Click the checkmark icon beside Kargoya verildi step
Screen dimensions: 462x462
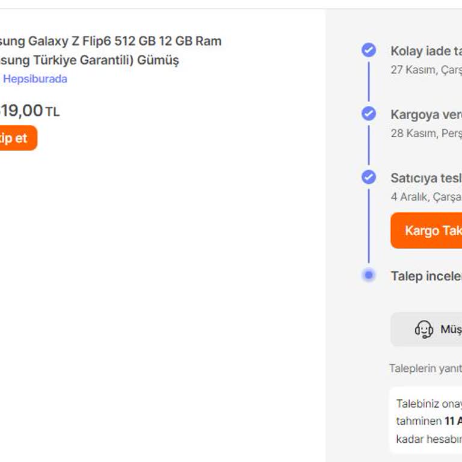click(369, 114)
